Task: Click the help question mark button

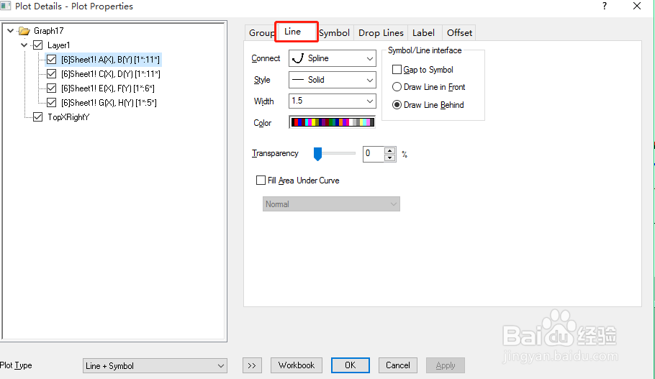Action: (x=605, y=6)
